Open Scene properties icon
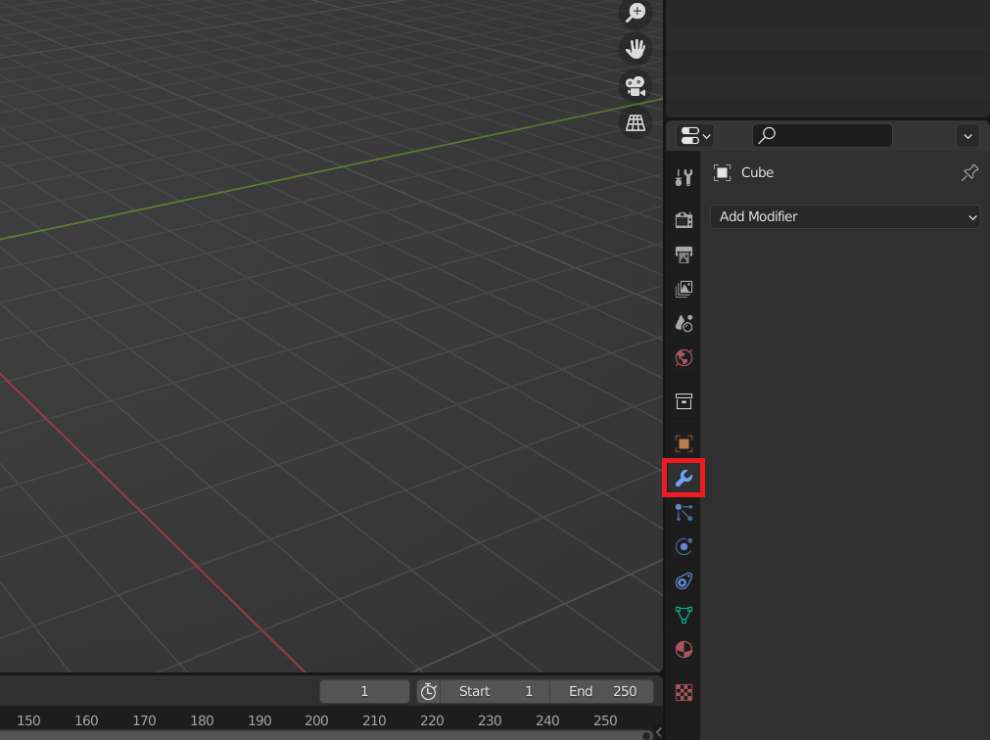990x740 pixels. [684, 323]
